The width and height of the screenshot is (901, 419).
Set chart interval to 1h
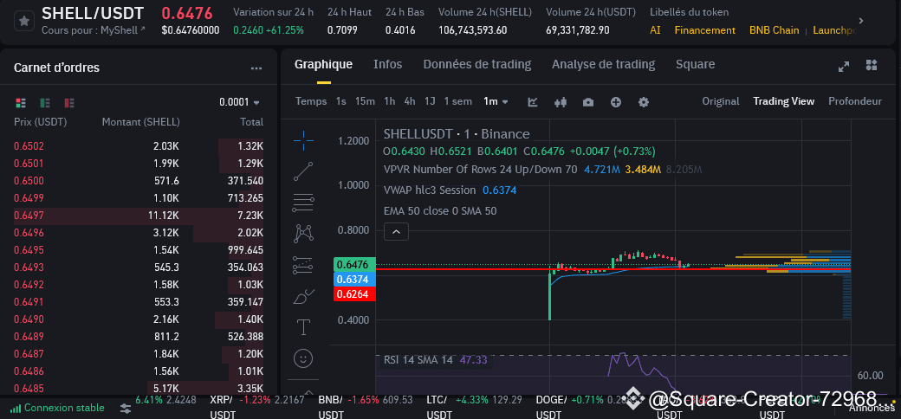tap(390, 101)
